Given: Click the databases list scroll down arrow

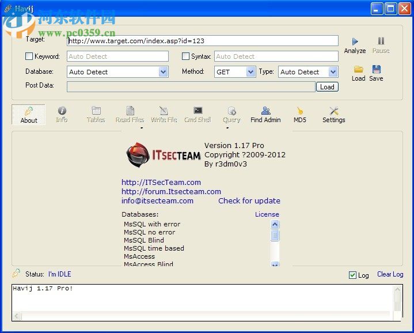Looking at the screenshot, I should 275,264.
